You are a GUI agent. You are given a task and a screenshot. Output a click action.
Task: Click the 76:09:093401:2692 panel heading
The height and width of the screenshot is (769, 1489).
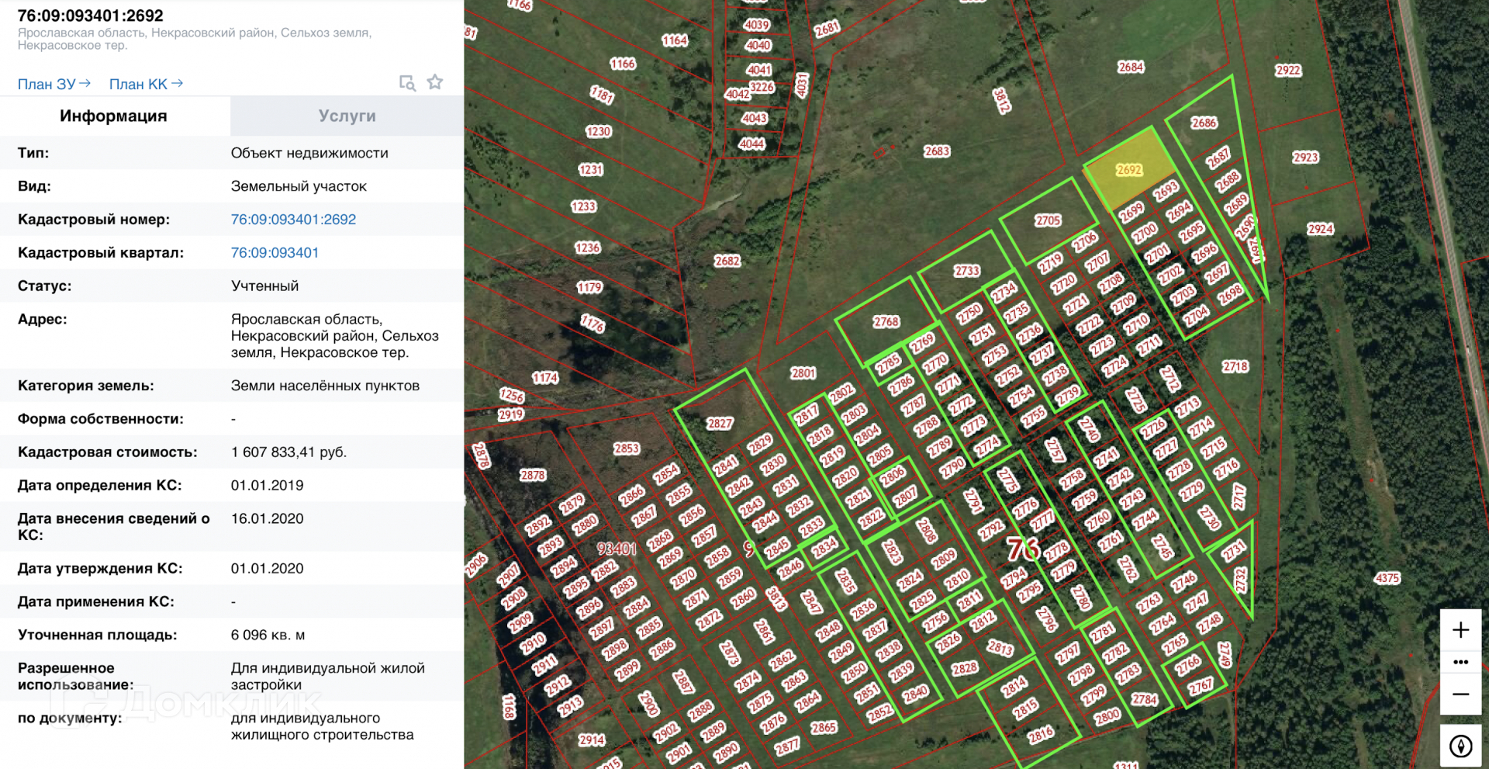(91, 16)
